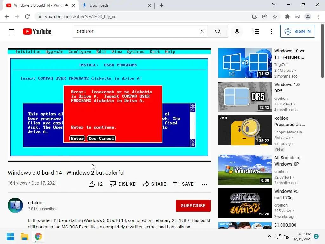Click Chrome icon in taskbar

[x=38, y=236]
